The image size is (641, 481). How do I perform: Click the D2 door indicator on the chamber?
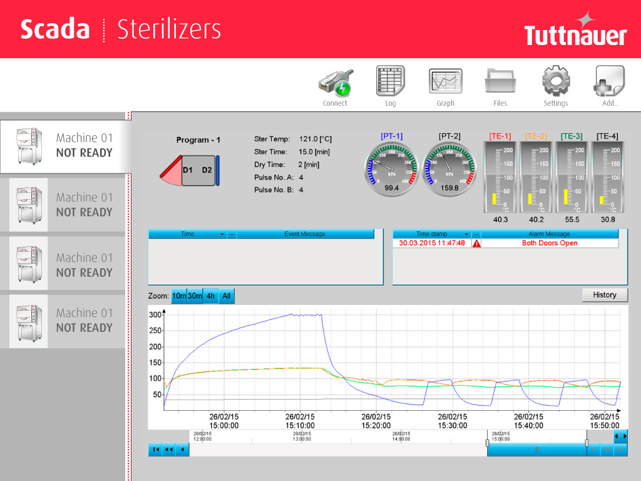pyautogui.click(x=207, y=170)
